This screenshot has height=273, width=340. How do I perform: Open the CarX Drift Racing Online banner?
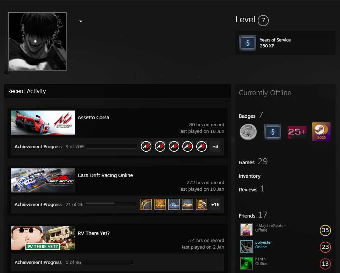pyautogui.click(x=43, y=180)
